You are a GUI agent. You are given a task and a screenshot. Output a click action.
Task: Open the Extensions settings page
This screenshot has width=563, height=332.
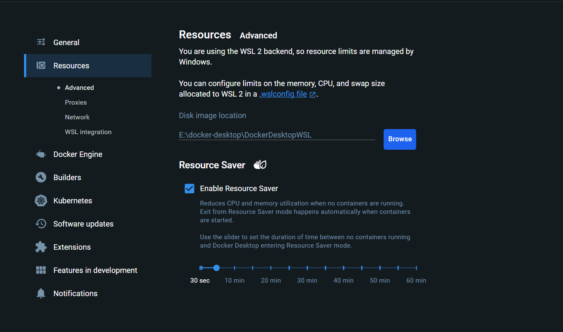pyautogui.click(x=88, y=247)
